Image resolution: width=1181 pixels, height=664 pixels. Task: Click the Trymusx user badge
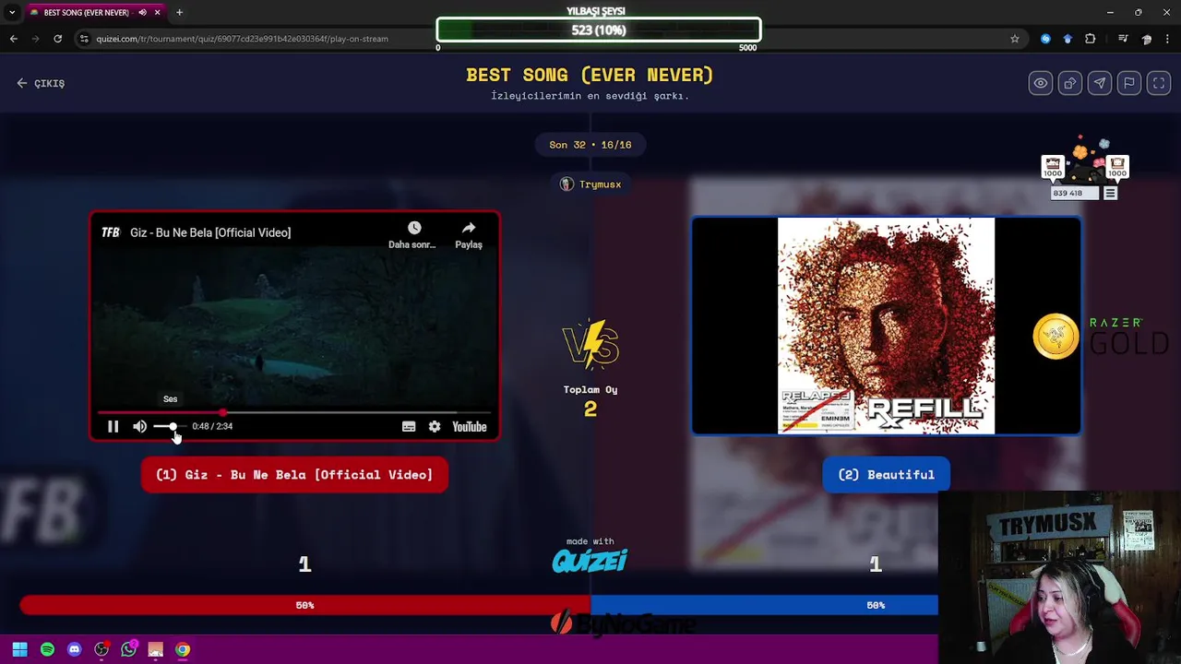click(590, 184)
